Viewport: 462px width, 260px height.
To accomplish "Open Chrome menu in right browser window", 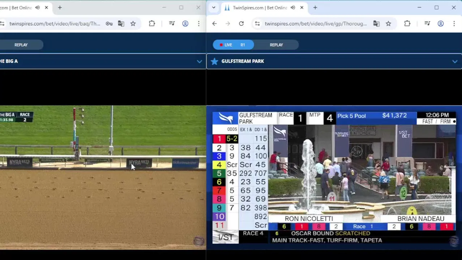I will [x=454, y=24].
